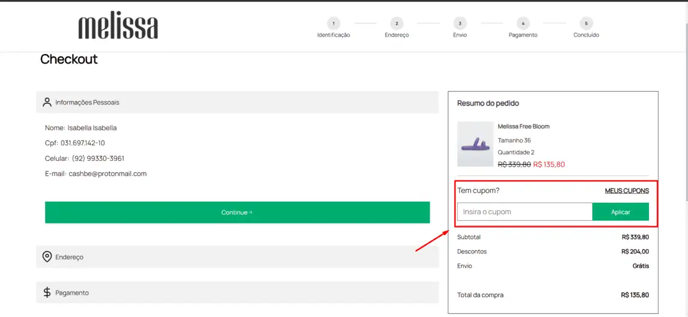The height and width of the screenshot is (317, 688).
Task: Select step 2 Endereço circle
Action: [x=397, y=23]
